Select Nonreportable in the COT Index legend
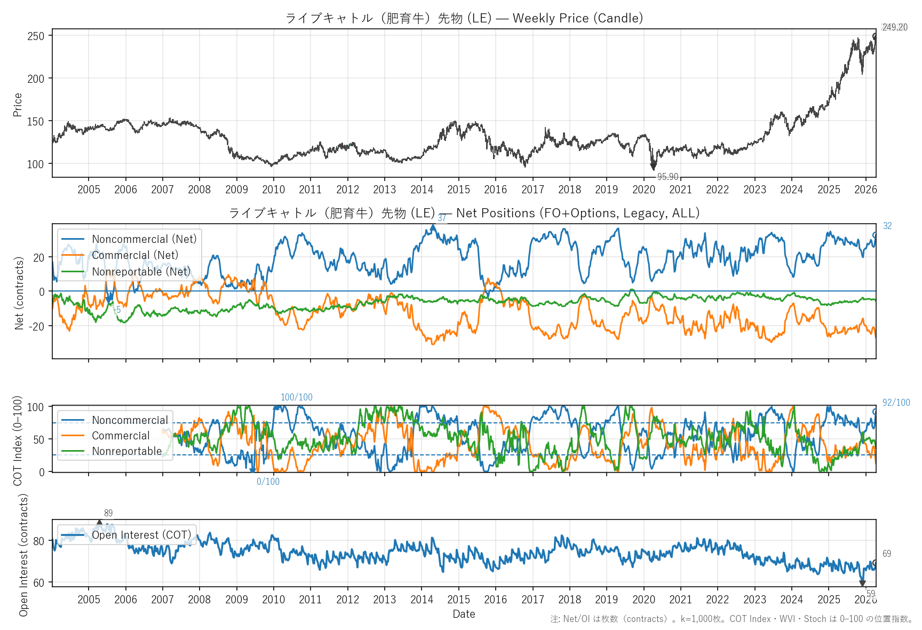This screenshot has width=922, height=630. click(126, 451)
